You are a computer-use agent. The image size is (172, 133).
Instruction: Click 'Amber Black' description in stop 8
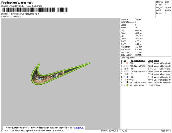tap(140, 83)
